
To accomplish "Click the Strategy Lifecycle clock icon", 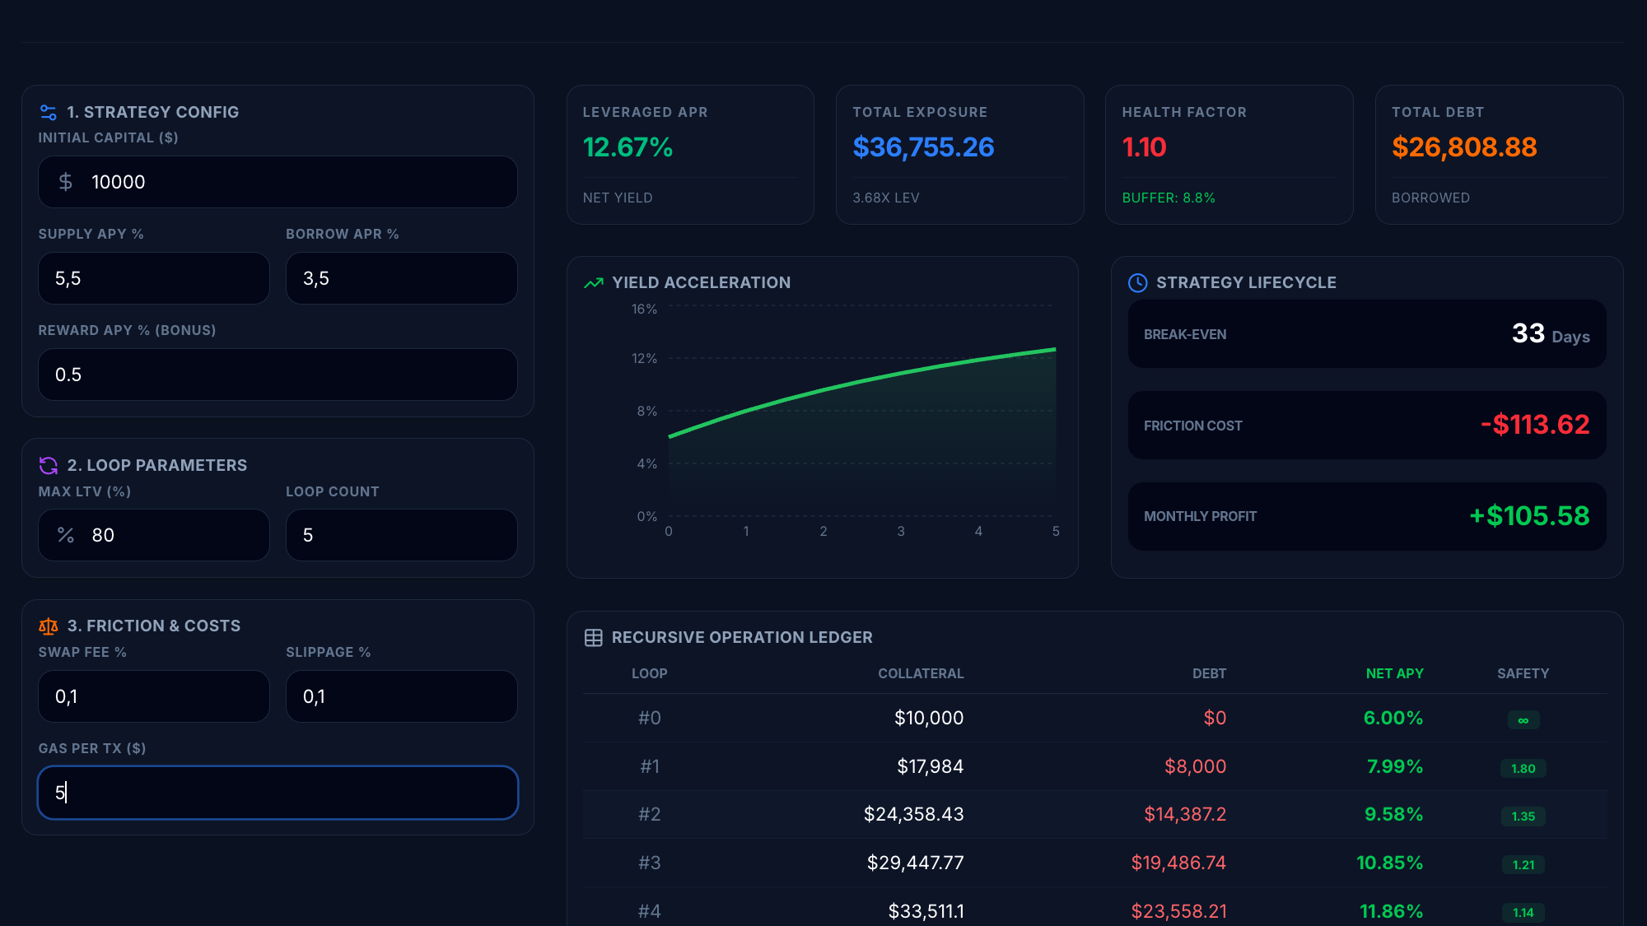I will click(1137, 283).
